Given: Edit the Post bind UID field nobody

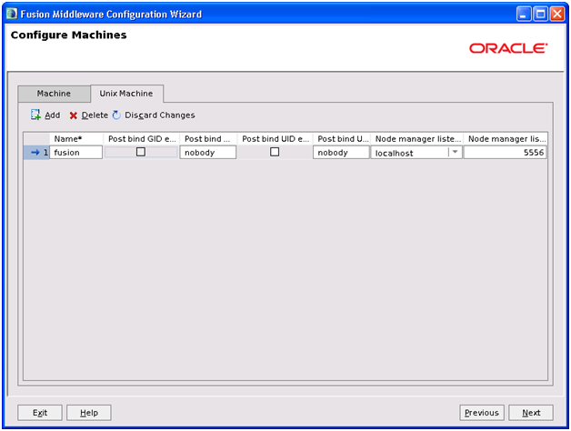Looking at the screenshot, I should click(x=341, y=152).
